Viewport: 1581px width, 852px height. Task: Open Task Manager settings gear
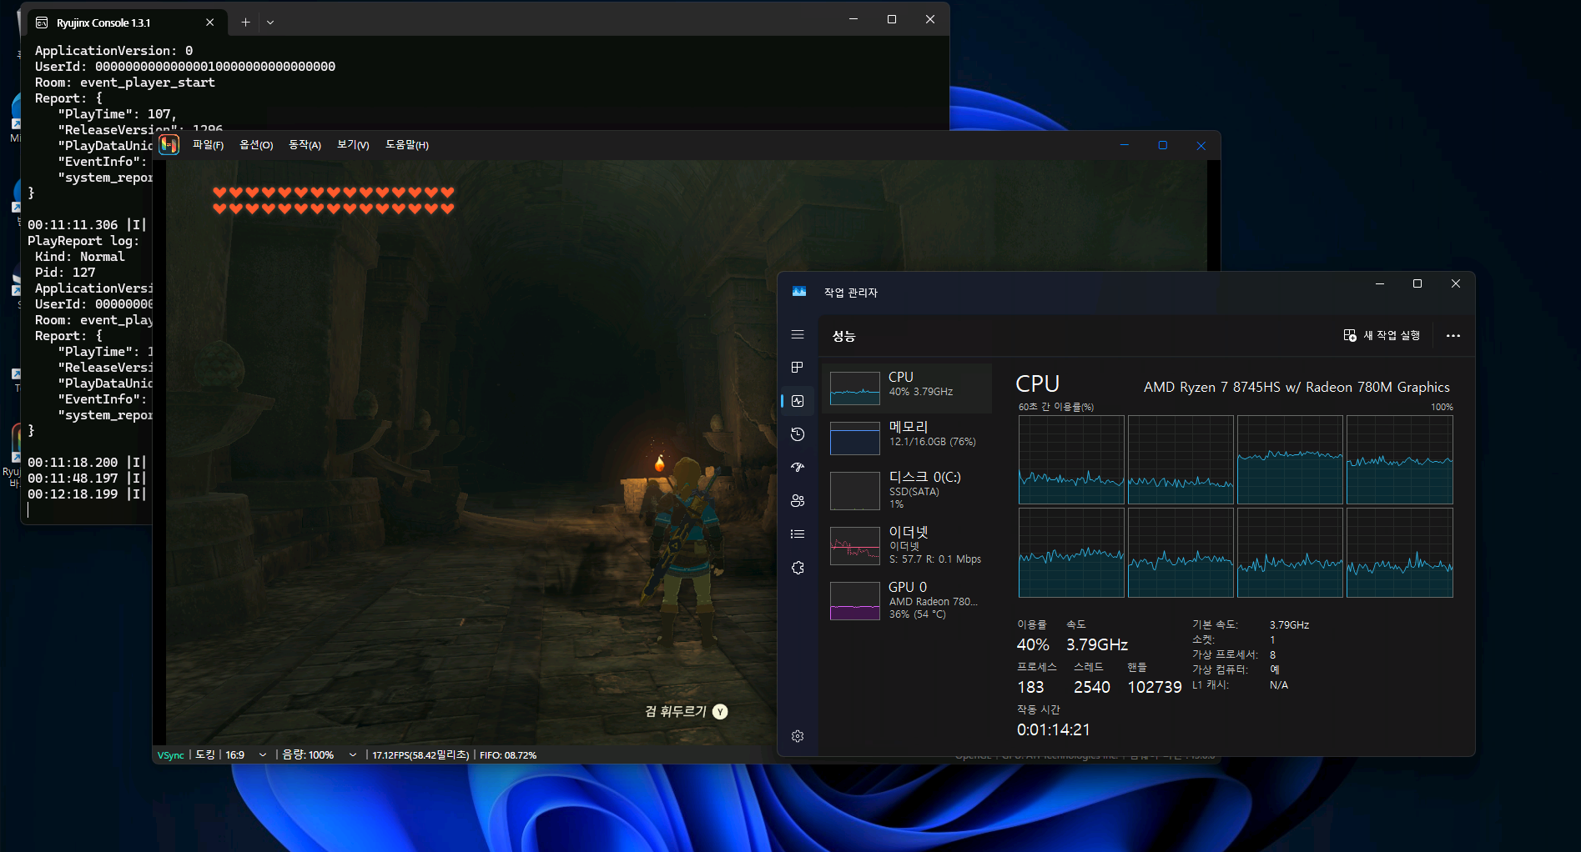[x=798, y=736]
